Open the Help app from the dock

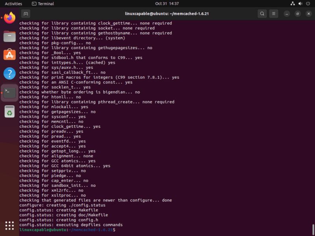[9, 74]
